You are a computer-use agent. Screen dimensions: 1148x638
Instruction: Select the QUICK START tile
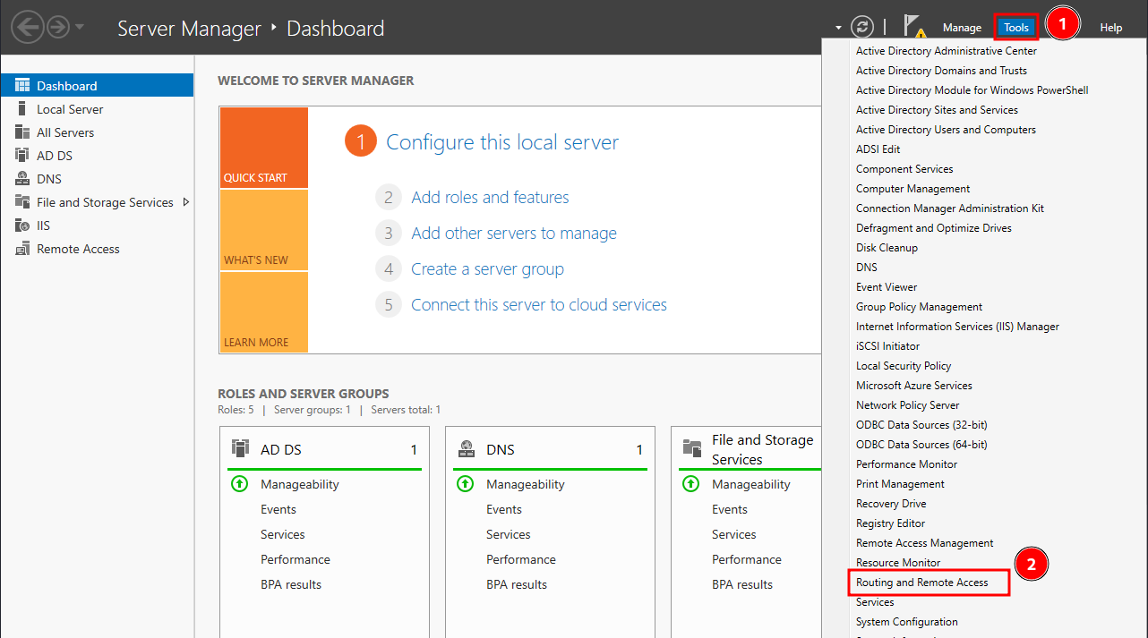(263, 148)
